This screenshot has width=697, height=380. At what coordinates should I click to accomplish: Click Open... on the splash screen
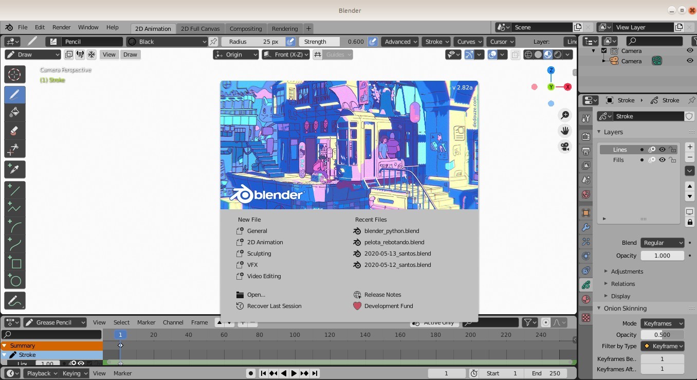(x=256, y=295)
